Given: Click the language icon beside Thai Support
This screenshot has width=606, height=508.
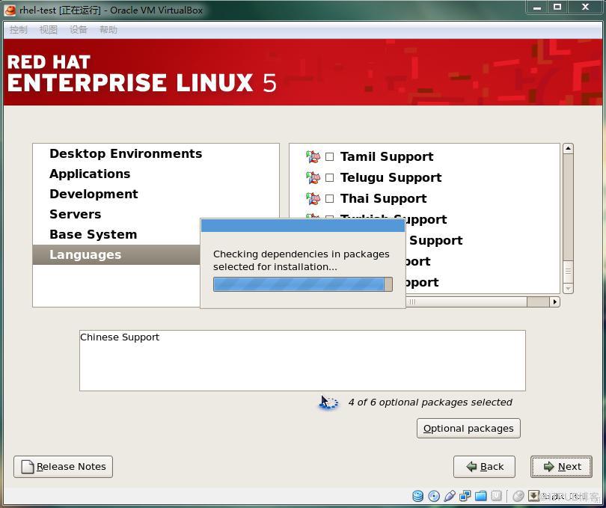Looking at the screenshot, I should 313,198.
